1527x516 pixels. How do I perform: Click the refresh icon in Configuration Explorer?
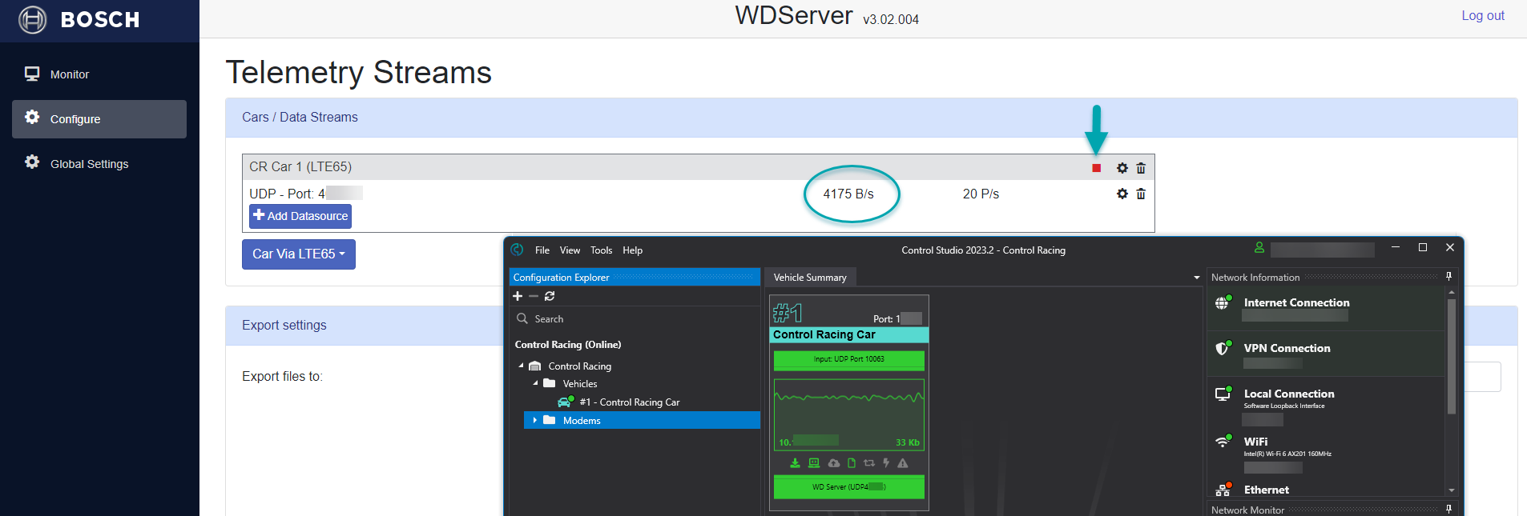point(550,296)
